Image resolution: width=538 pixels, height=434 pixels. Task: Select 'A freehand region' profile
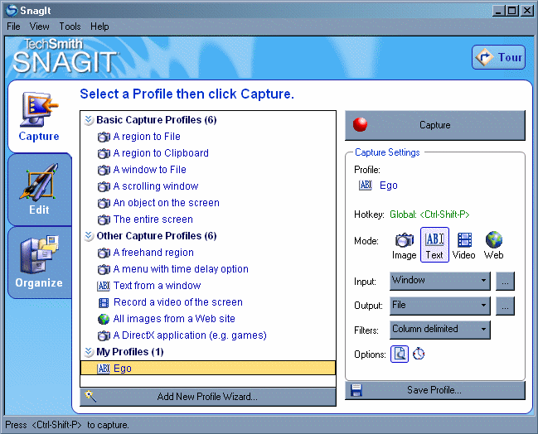pos(153,253)
